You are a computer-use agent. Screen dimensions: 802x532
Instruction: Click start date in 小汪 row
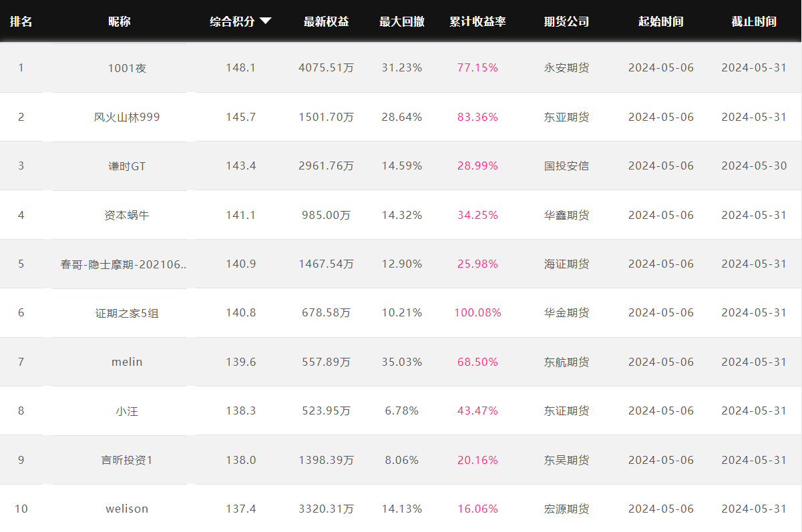[x=660, y=411]
